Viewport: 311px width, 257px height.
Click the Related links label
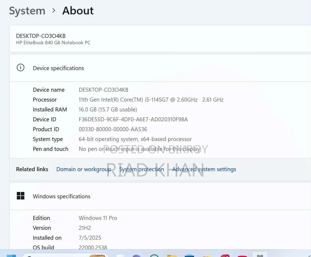32,169
